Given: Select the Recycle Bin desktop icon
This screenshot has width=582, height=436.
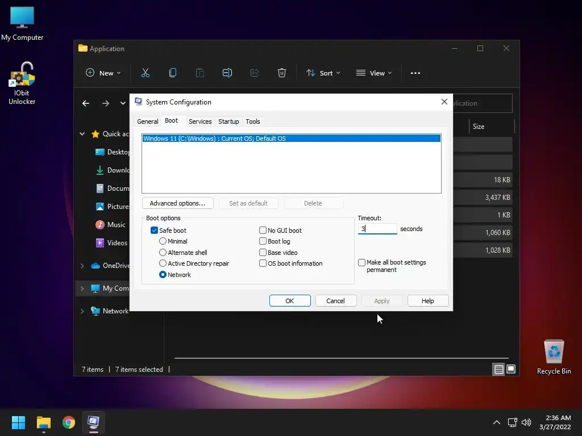Looking at the screenshot, I should tap(554, 357).
